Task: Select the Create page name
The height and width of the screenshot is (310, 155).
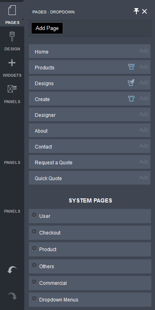Action: coord(42,99)
